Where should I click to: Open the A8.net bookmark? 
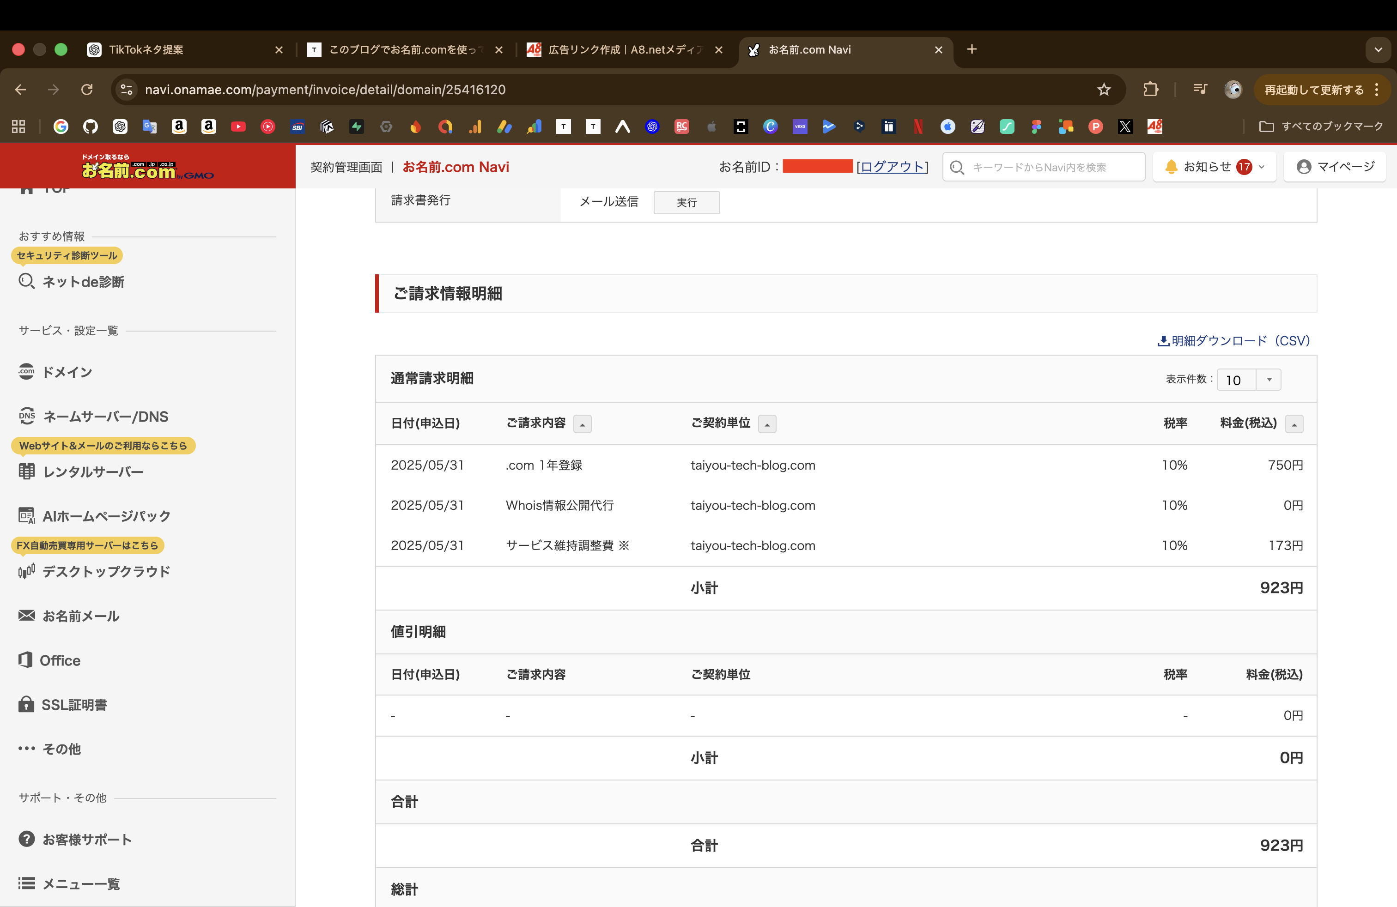[x=1154, y=126]
